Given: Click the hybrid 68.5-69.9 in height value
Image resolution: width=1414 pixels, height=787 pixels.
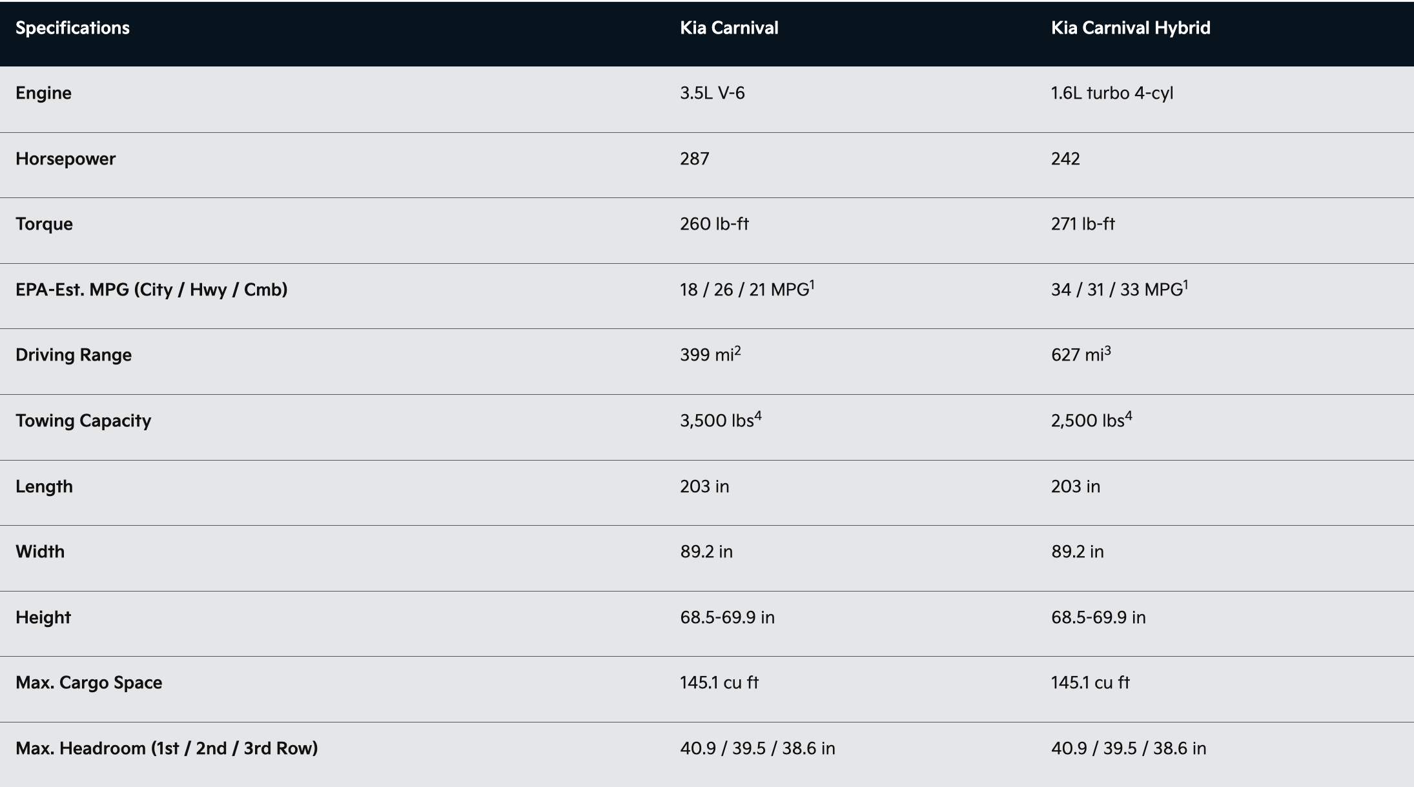Looking at the screenshot, I should 1098,617.
